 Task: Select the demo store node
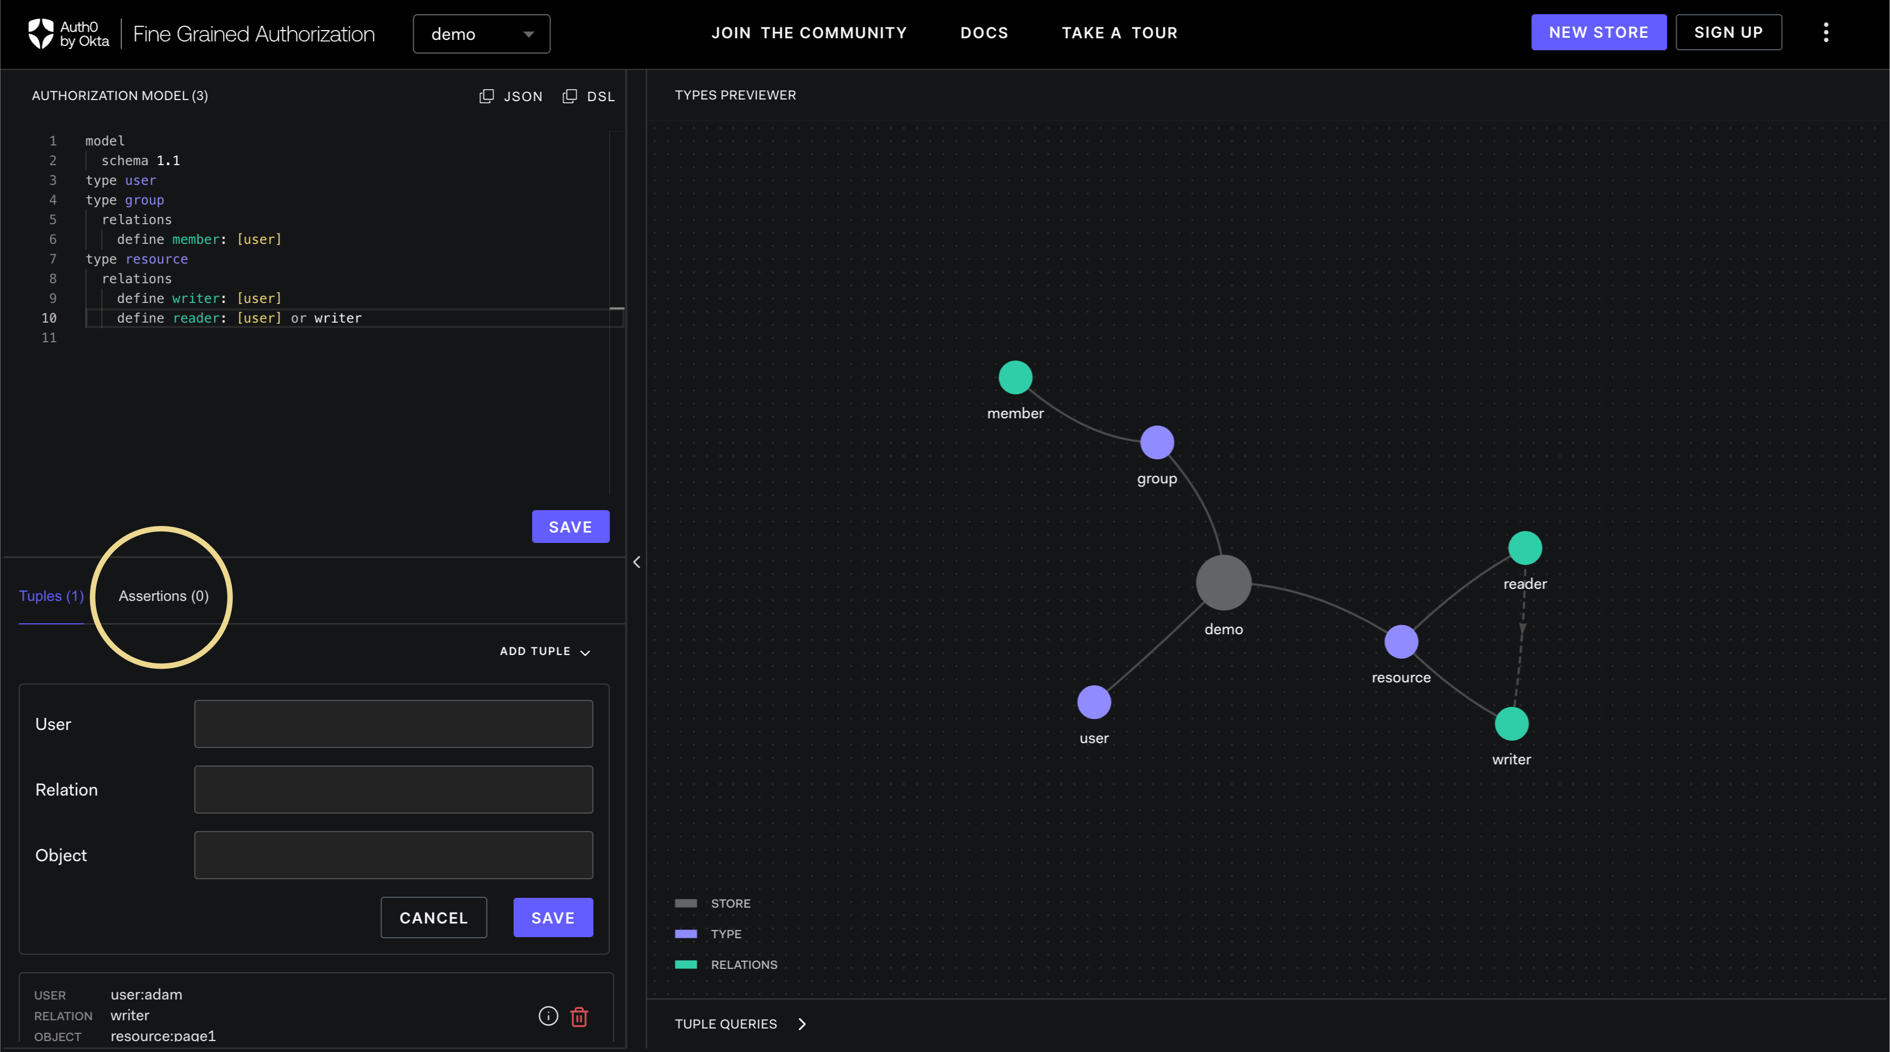(x=1223, y=582)
